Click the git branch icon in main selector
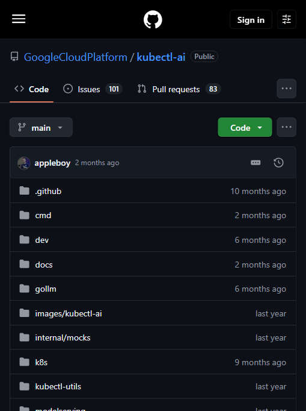This screenshot has height=411, width=306. [x=22, y=127]
